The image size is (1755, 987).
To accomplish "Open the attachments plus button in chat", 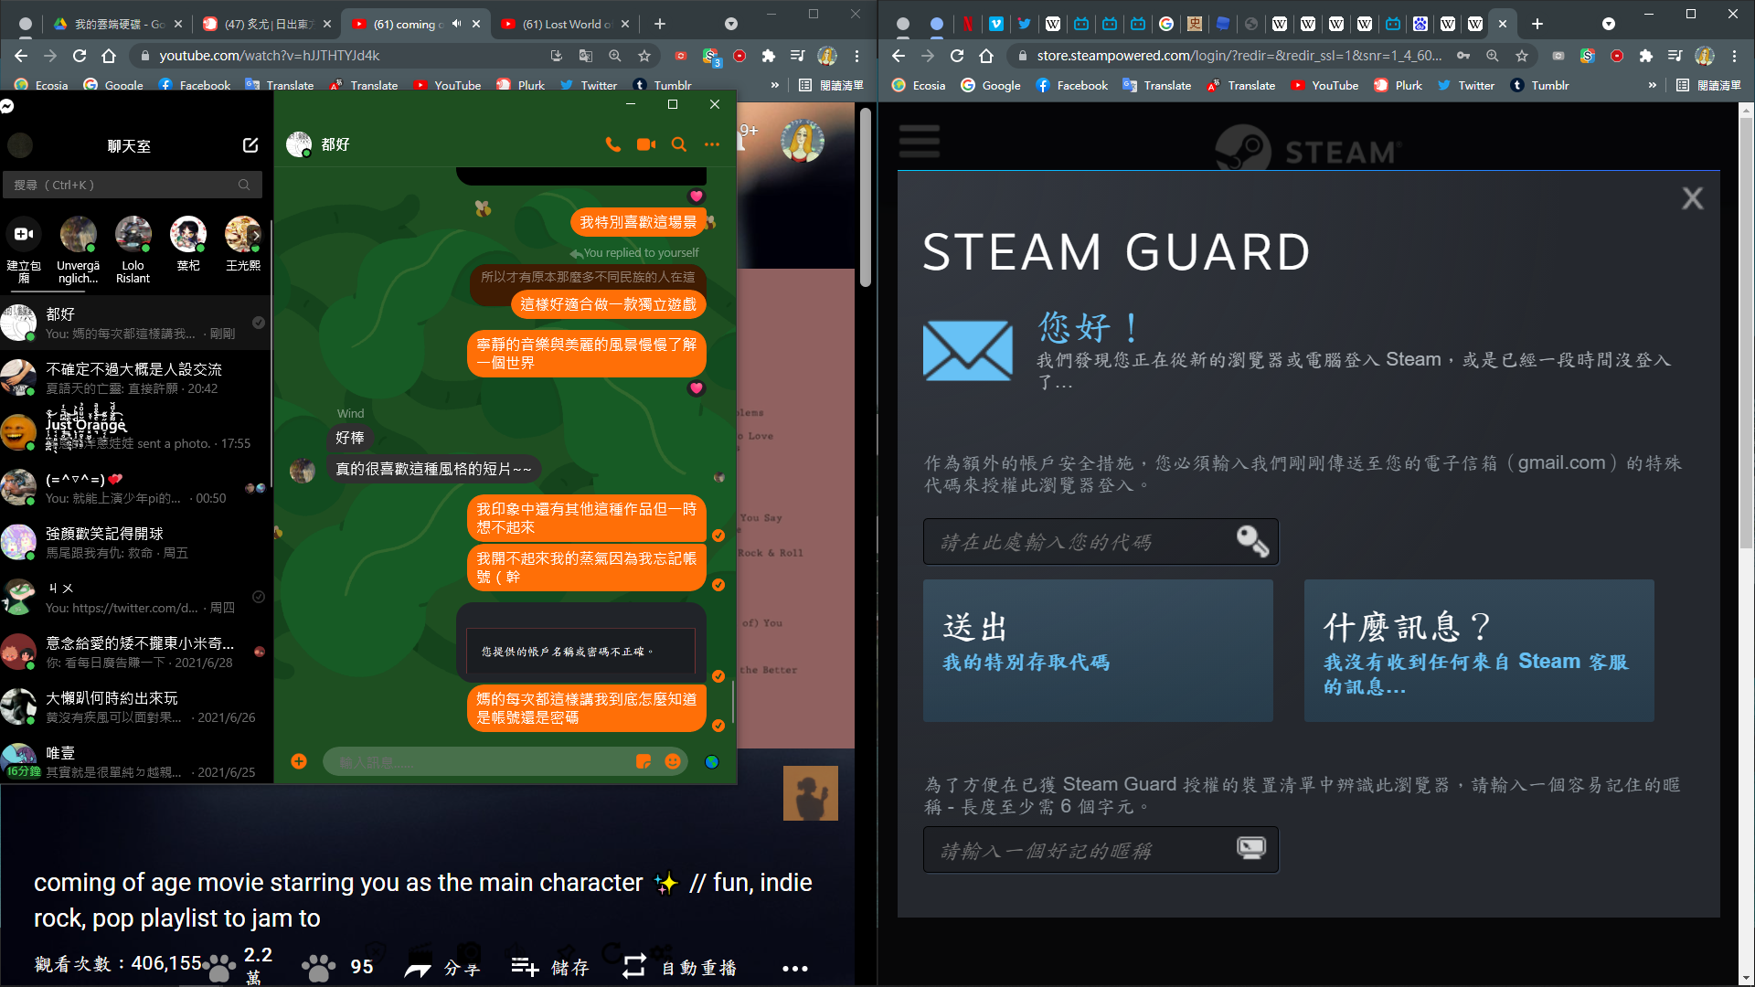I will pyautogui.click(x=299, y=761).
